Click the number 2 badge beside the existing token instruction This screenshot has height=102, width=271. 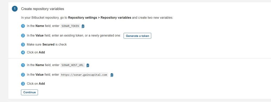click(x=23, y=36)
